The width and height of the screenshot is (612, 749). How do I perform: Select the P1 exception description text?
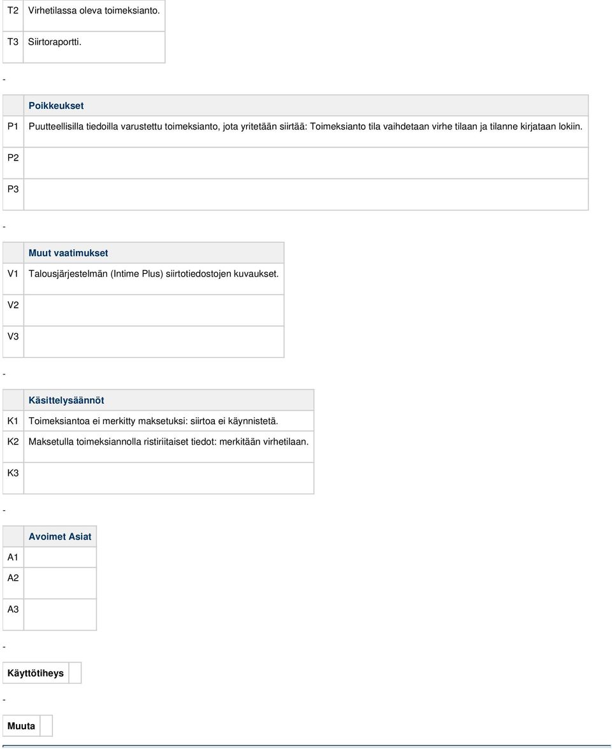(305, 127)
